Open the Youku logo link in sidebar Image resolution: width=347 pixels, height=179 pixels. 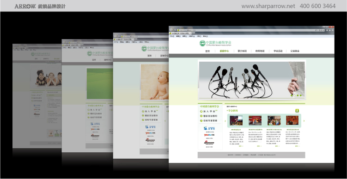tap(209, 135)
